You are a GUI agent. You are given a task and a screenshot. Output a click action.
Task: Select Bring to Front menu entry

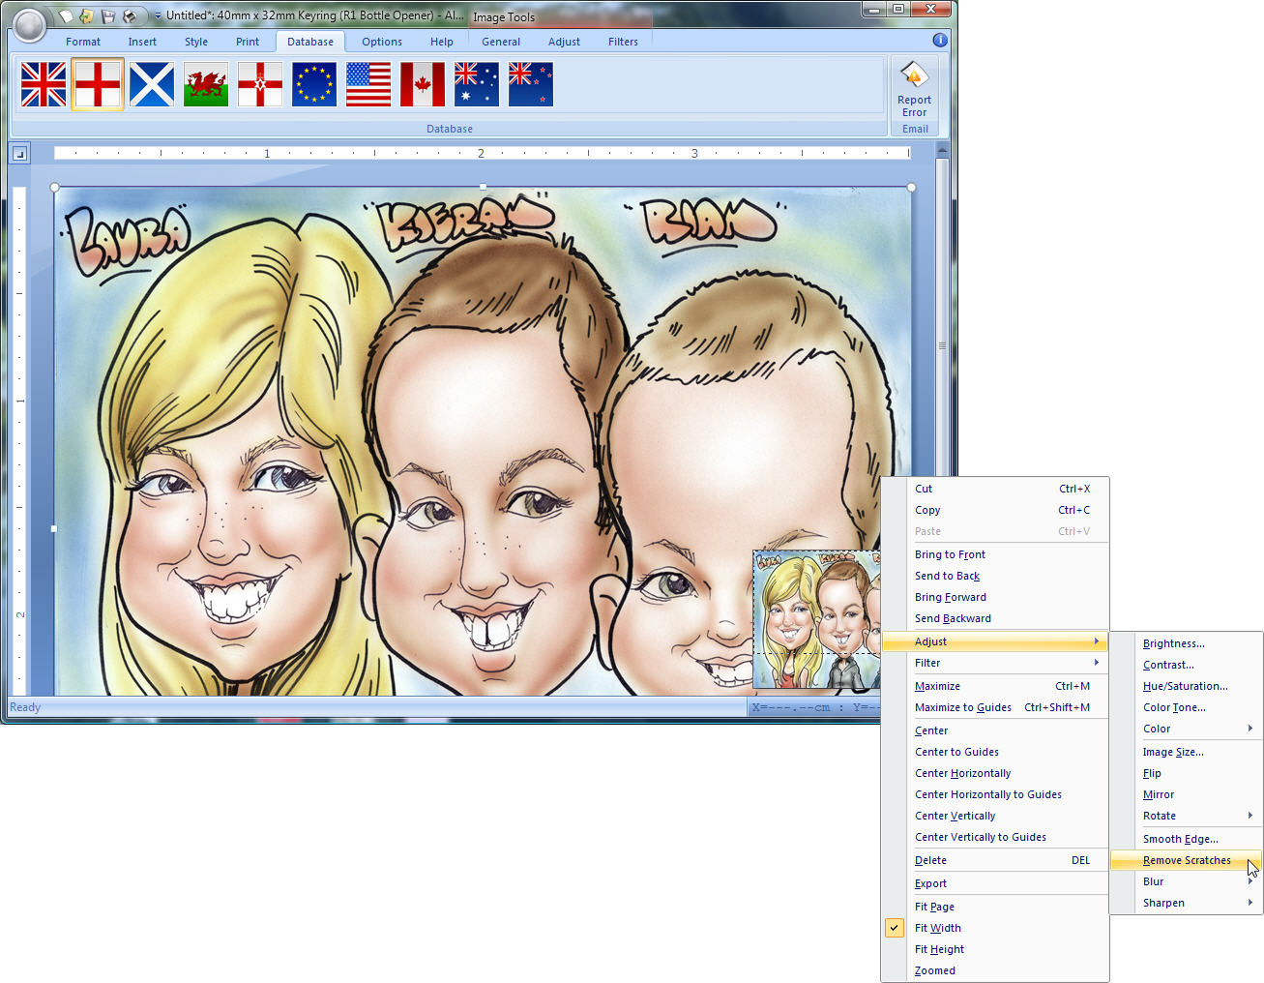(x=950, y=554)
